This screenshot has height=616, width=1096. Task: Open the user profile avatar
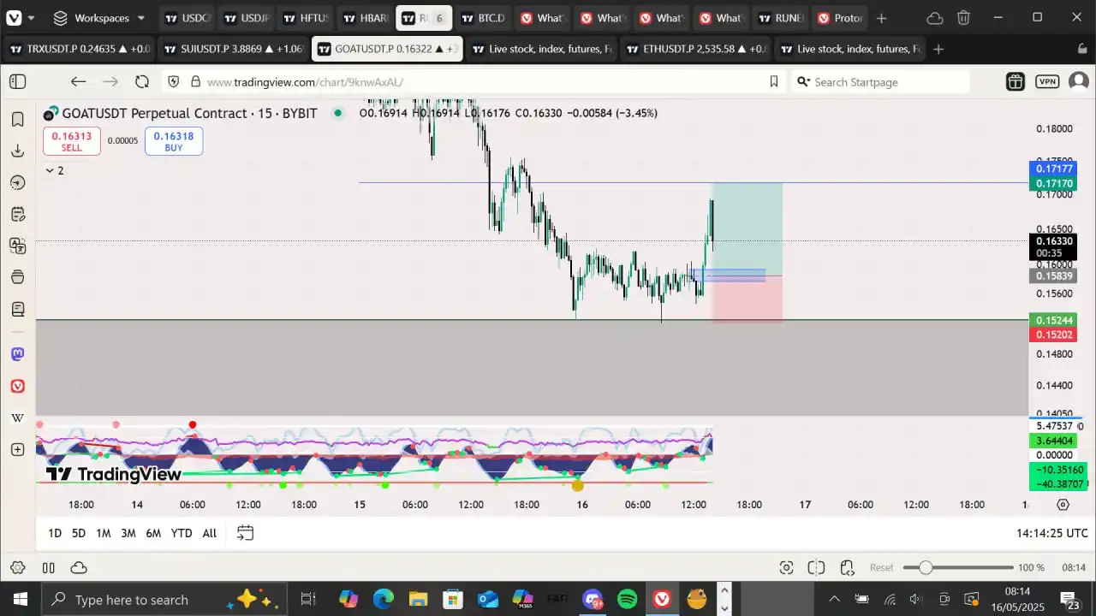[1079, 82]
